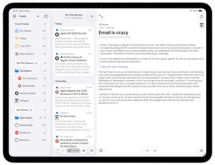
Task: Open Last 24h smart feed
Action: click(x=30, y=46)
